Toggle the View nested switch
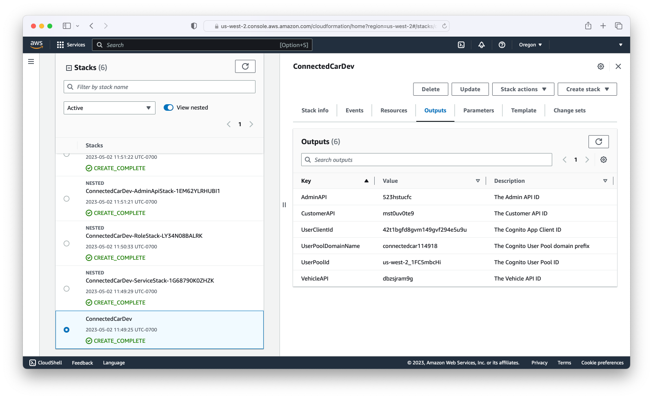 click(x=169, y=107)
